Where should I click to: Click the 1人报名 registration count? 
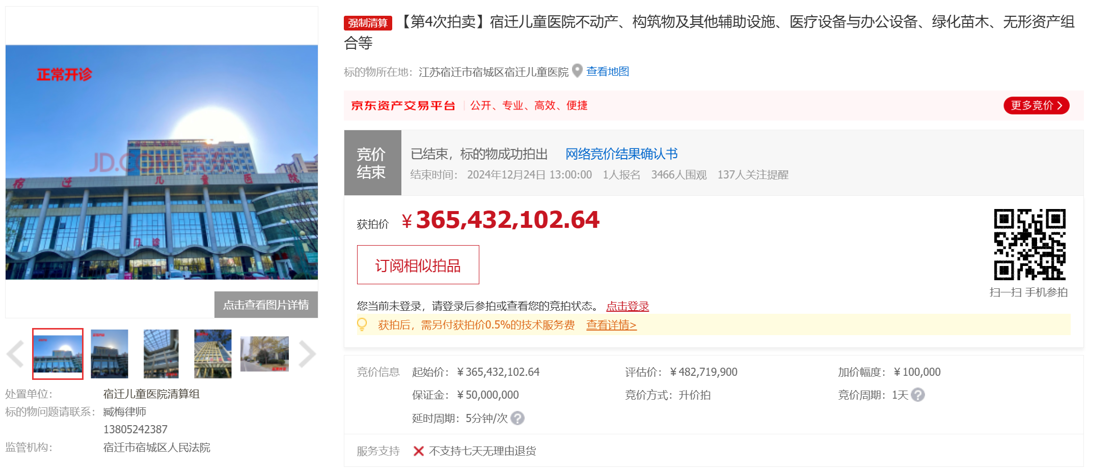click(621, 175)
